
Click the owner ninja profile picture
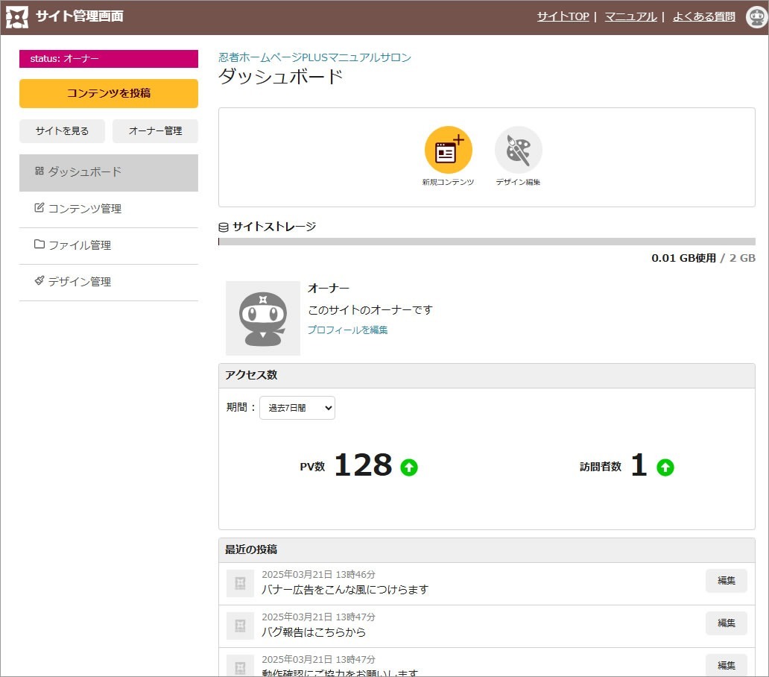263,318
